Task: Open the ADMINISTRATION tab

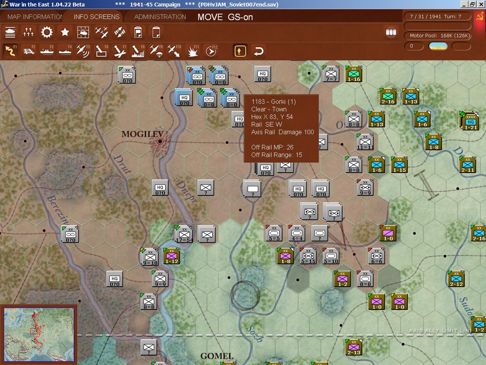Action: click(160, 17)
